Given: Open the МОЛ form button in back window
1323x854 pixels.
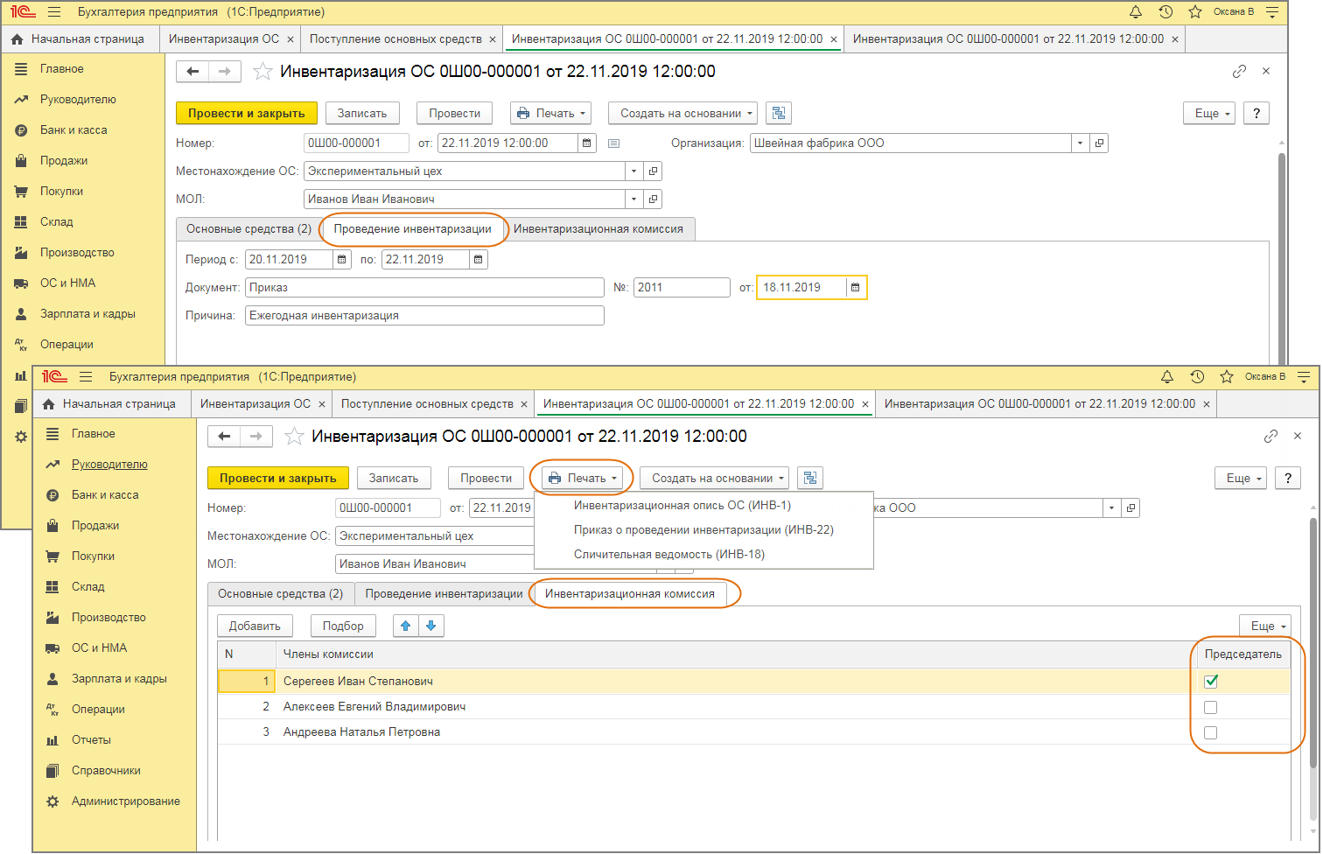Looking at the screenshot, I should (653, 199).
